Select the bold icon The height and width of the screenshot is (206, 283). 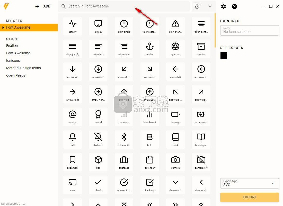150,140
